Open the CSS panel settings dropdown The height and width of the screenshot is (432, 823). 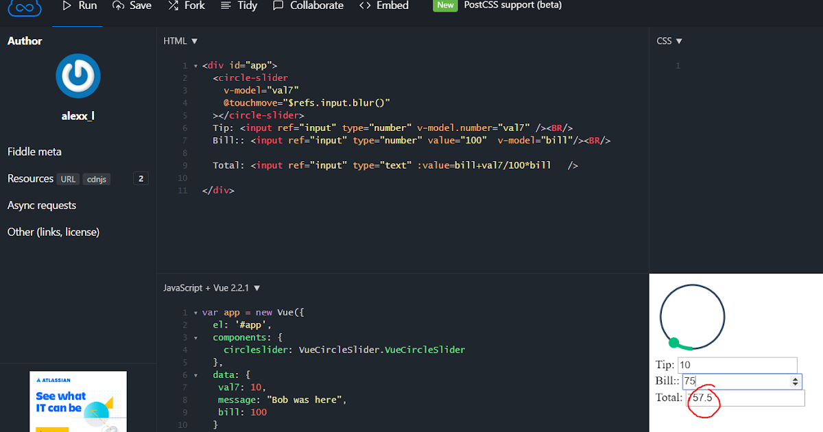[x=669, y=40]
